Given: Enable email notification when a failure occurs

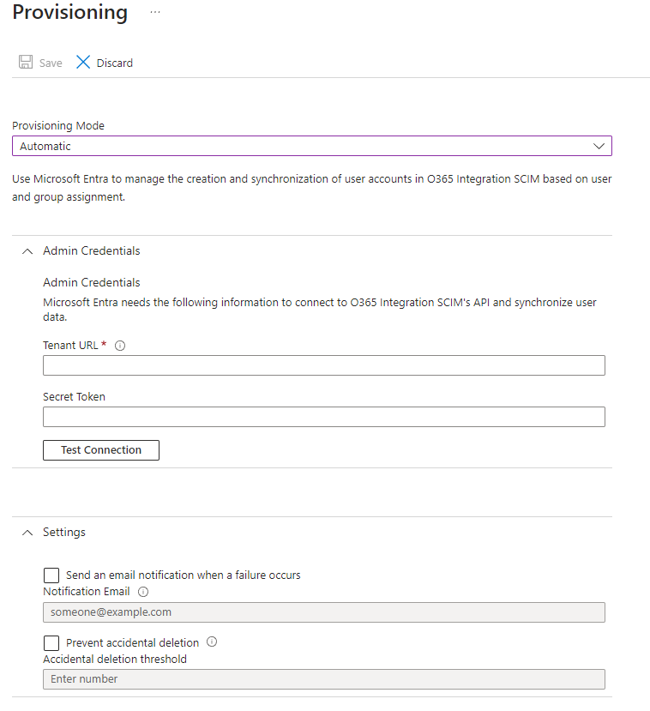Looking at the screenshot, I should 51,575.
